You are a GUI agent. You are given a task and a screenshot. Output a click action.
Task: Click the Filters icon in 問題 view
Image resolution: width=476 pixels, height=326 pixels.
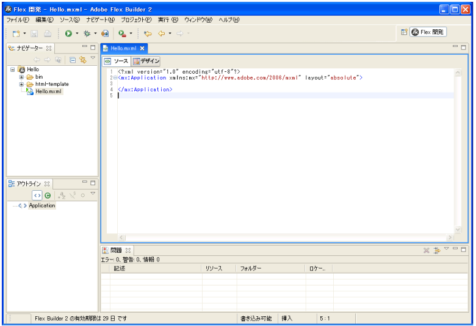click(x=437, y=250)
